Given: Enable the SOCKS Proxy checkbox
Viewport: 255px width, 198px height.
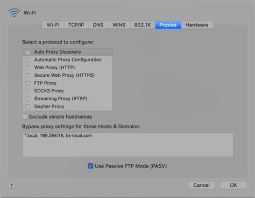Looking at the screenshot, I should point(27,91).
